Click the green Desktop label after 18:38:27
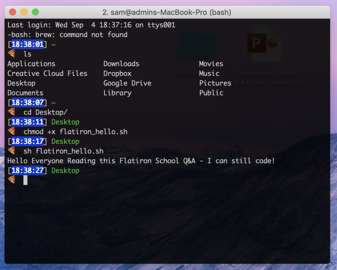337x270 pixels. point(65,171)
